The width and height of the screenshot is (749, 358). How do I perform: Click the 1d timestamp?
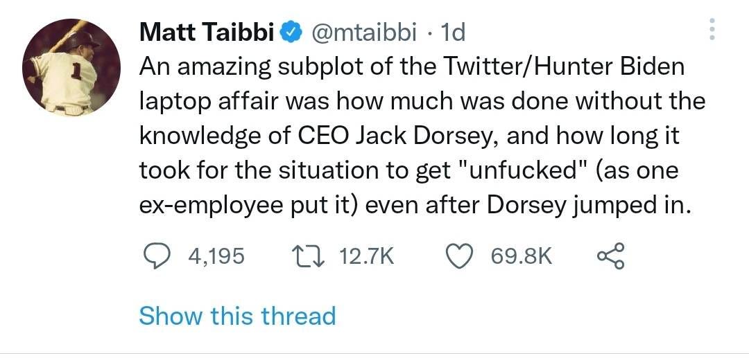pyautogui.click(x=452, y=33)
